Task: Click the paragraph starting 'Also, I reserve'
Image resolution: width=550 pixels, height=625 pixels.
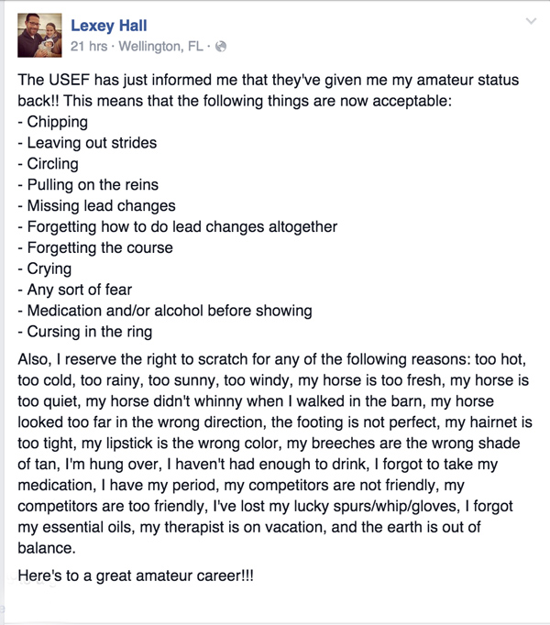Action: click(x=275, y=454)
